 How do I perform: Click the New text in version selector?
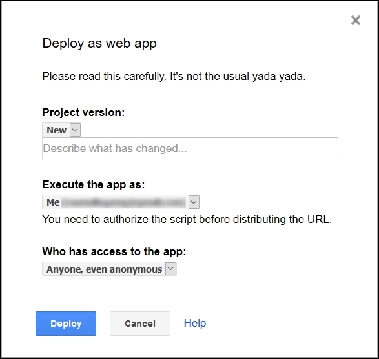click(56, 130)
